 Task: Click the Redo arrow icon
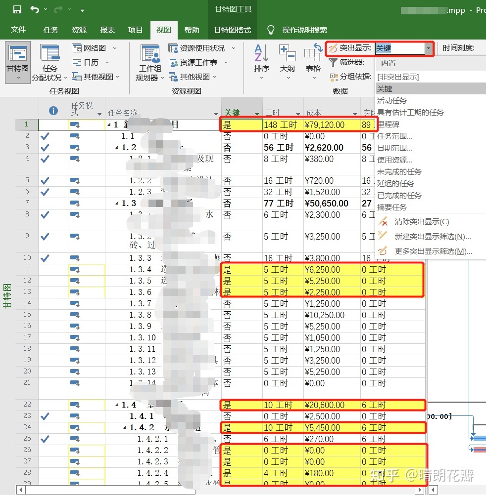point(58,9)
